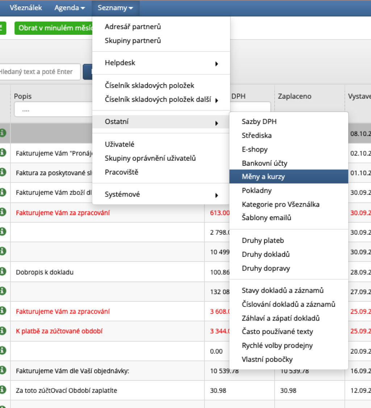Expand 'Číselník skladových položek další' submenu
Screen dimensions: 371x408
161,99
